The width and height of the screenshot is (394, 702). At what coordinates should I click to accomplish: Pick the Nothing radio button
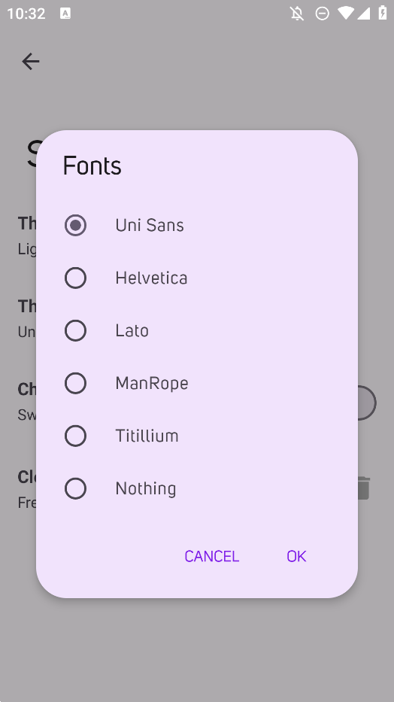click(x=76, y=488)
